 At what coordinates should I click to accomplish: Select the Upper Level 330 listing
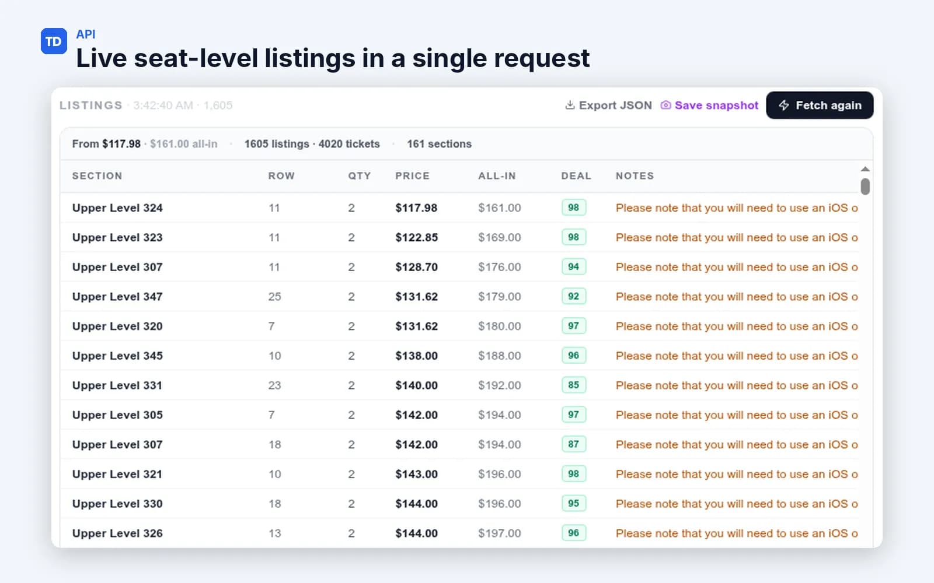point(460,504)
